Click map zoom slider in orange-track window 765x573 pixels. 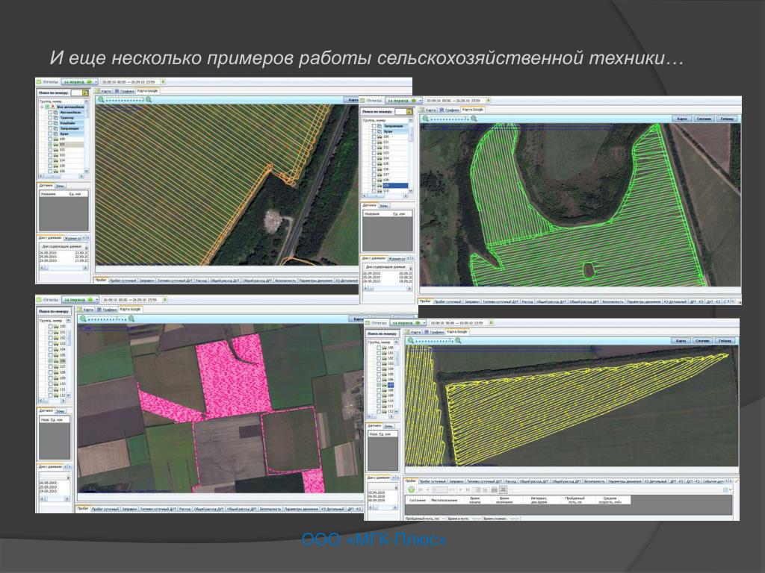point(125,101)
